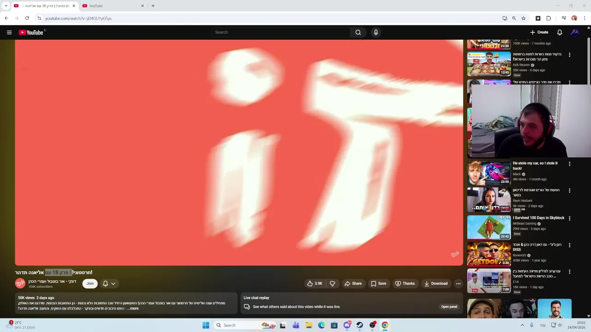
Task: Share this video
Action: [x=353, y=284]
